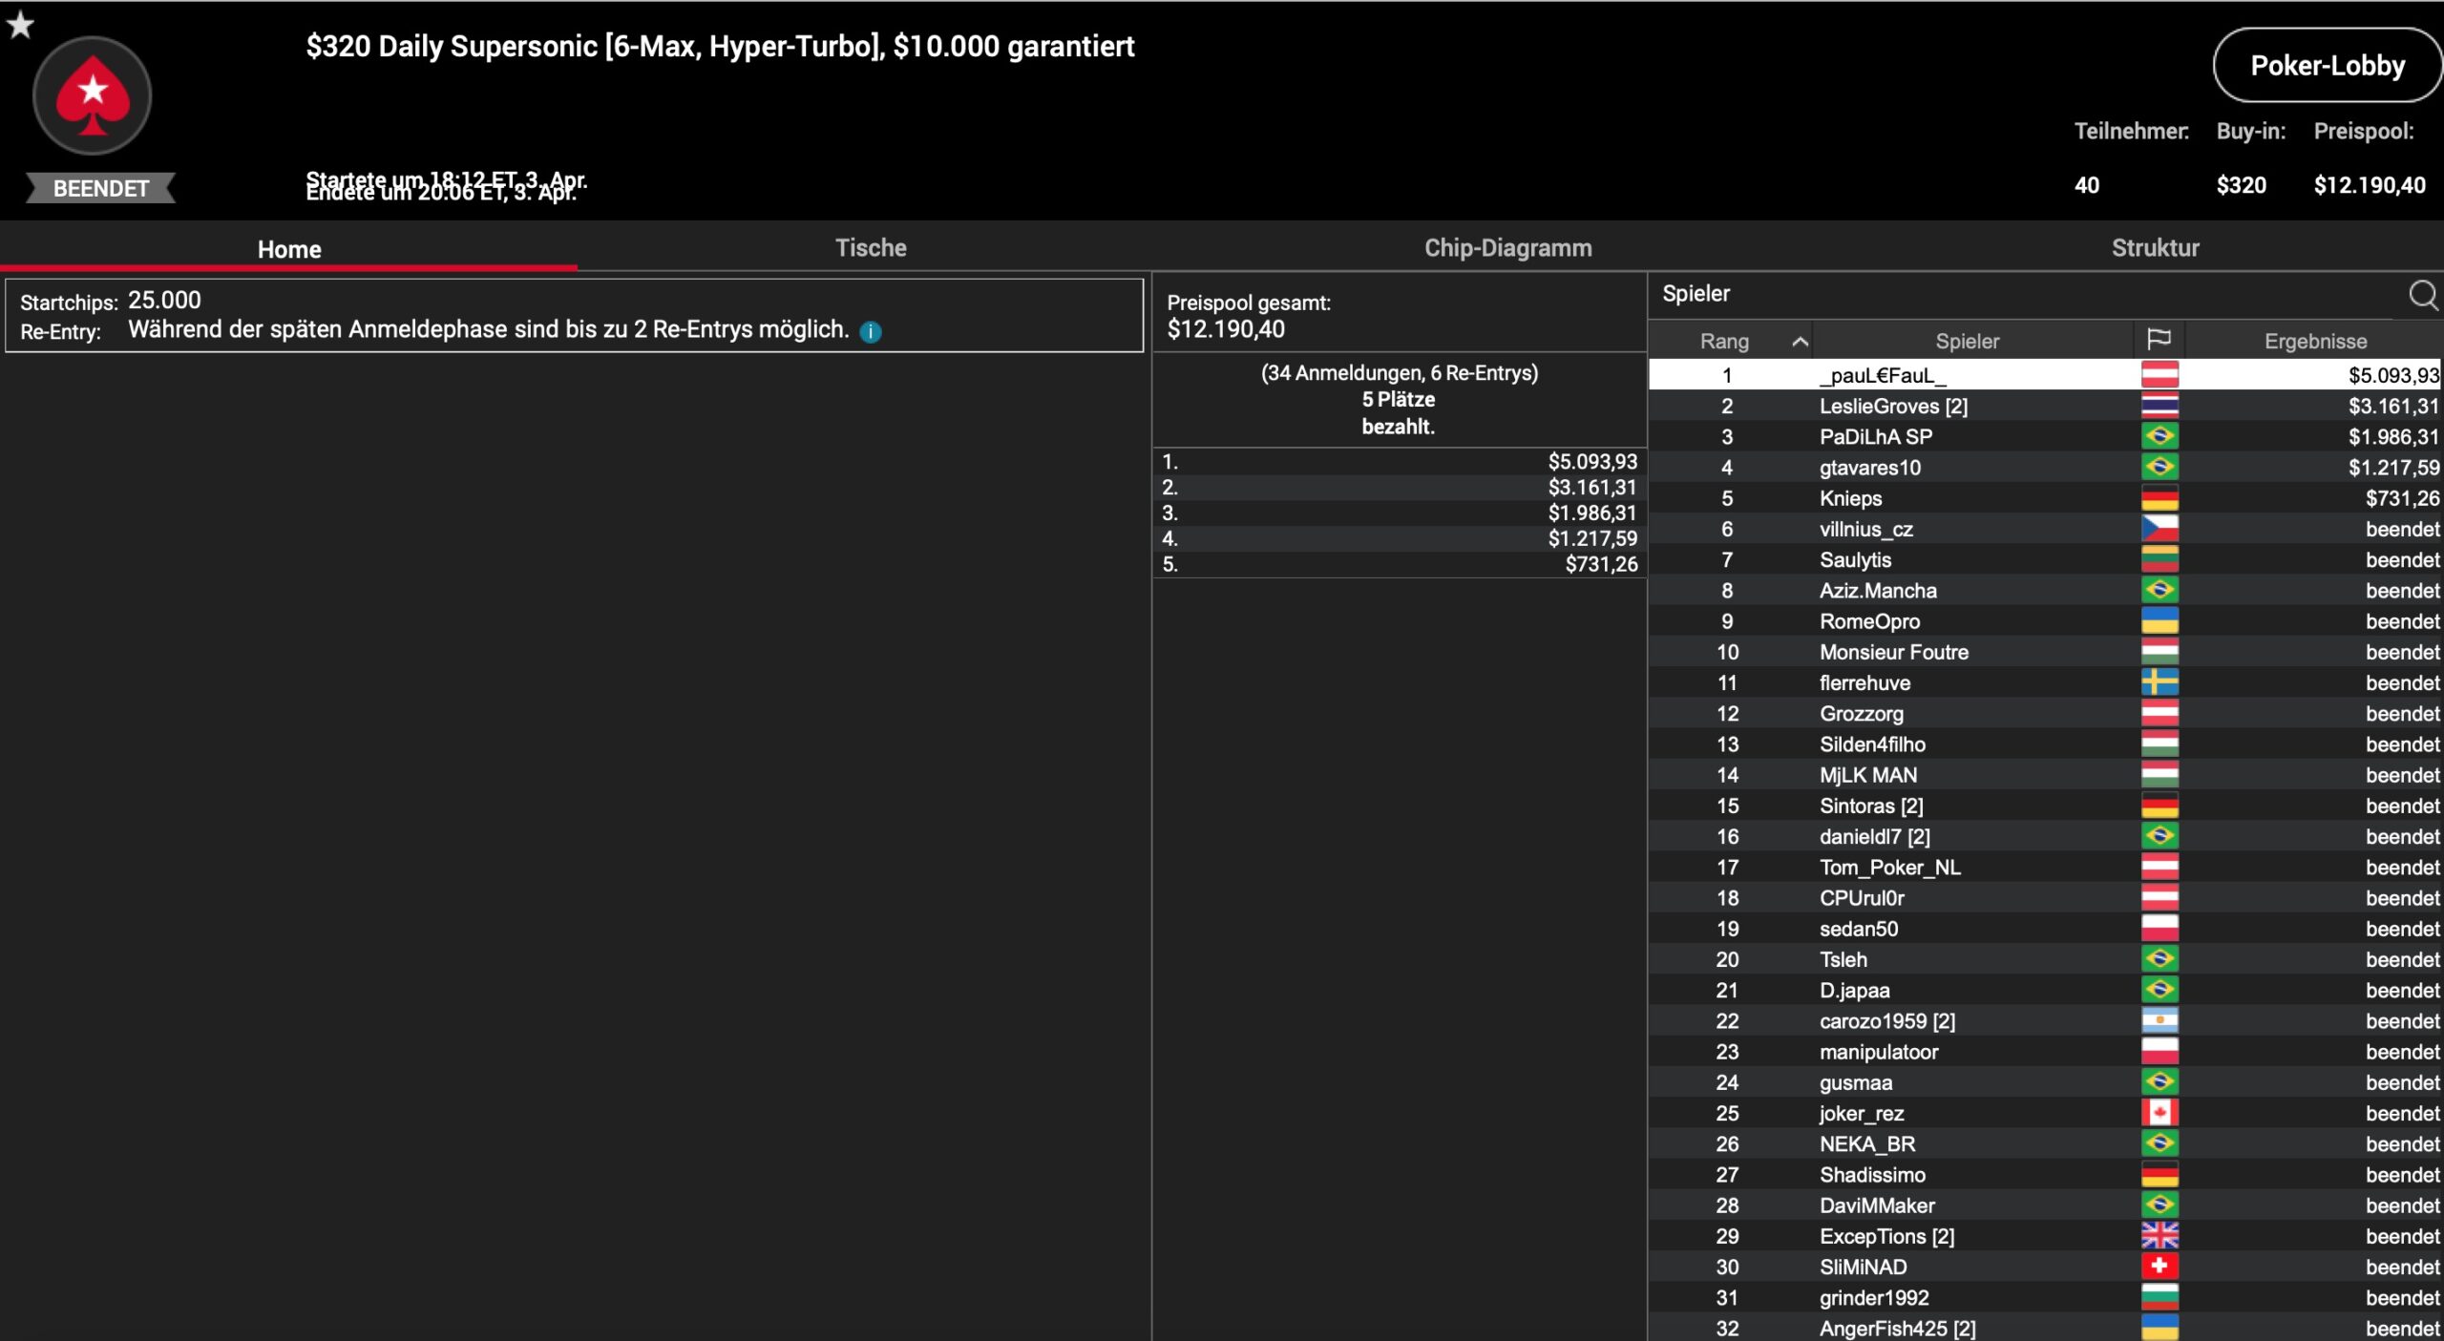Click the Poker-Lobby button
The width and height of the screenshot is (2444, 1341).
point(2327,65)
